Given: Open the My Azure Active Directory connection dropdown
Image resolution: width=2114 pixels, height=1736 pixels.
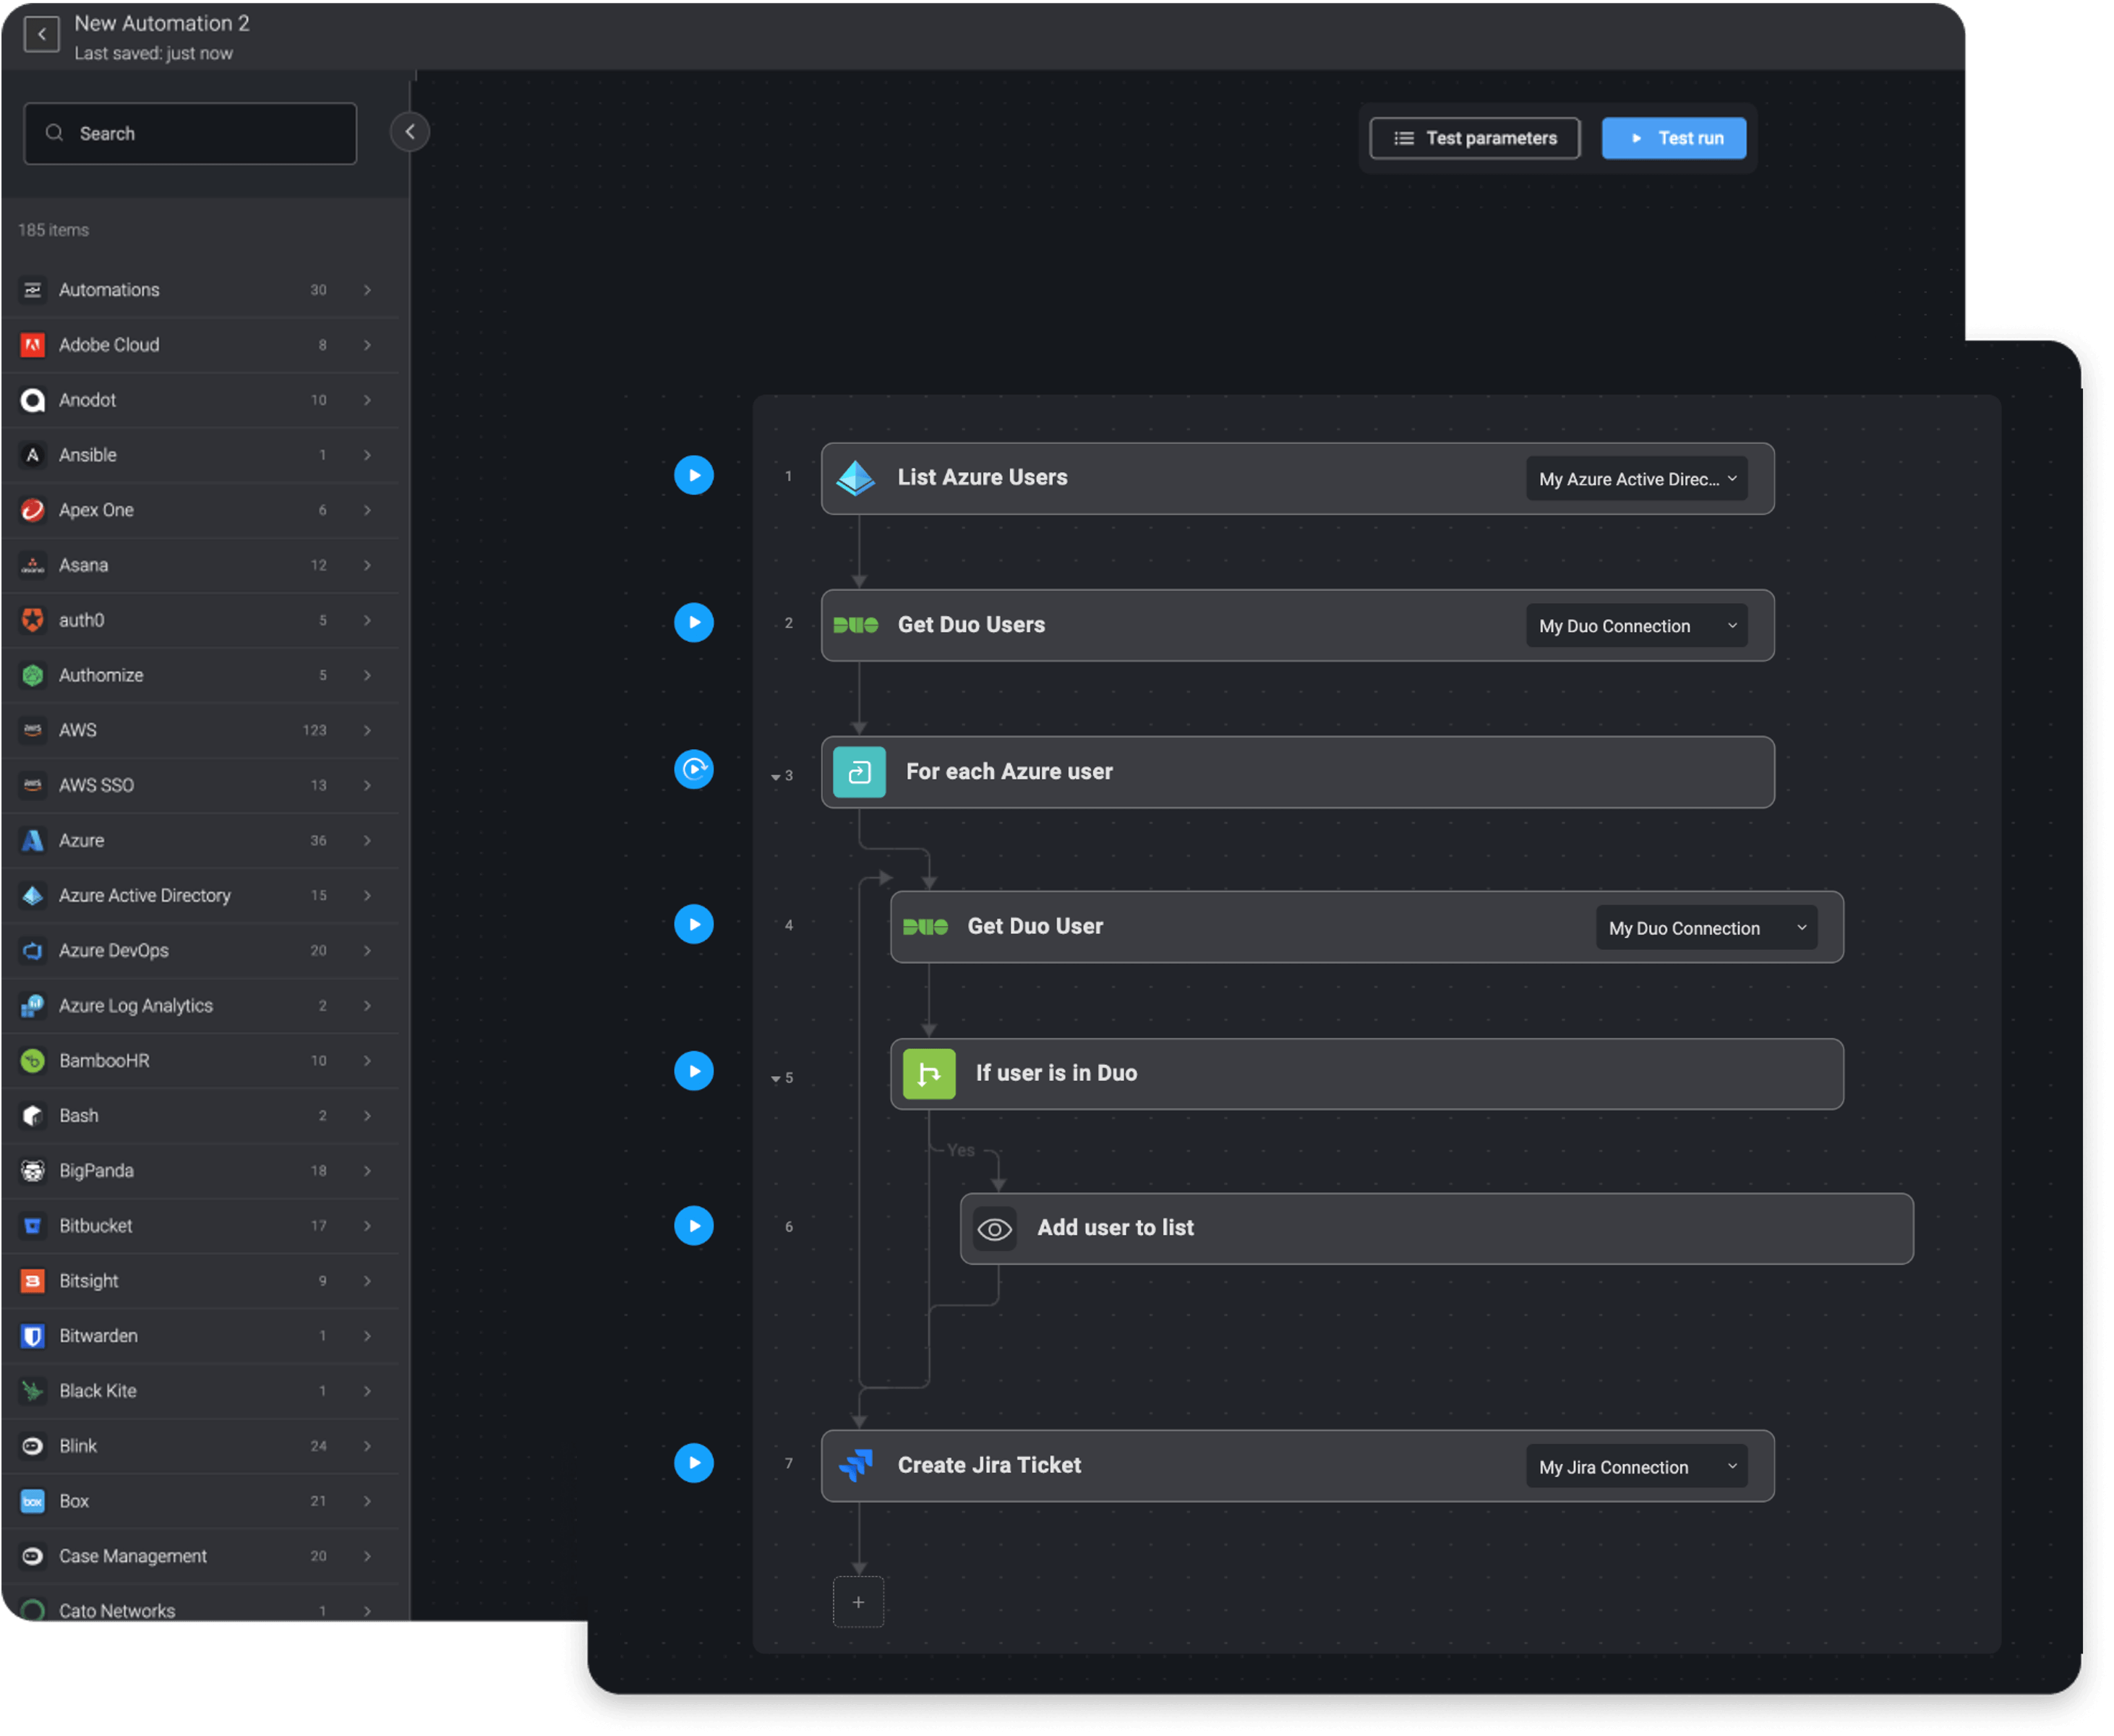Looking at the screenshot, I should tap(1636, 479).
